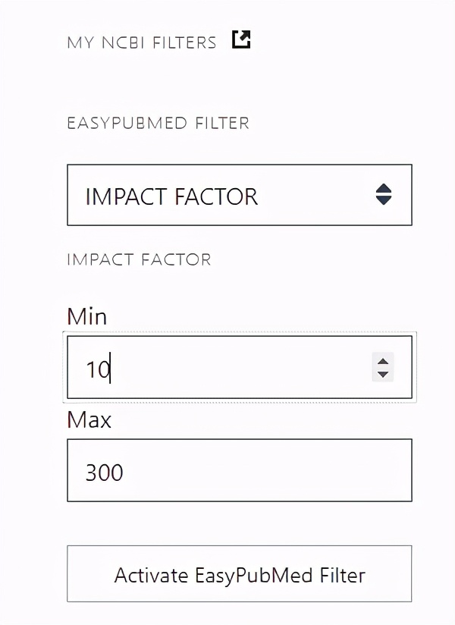The image size is (455, 625).
Task: Click the MY NCBI FILTERS heading text
Action: 141,42
